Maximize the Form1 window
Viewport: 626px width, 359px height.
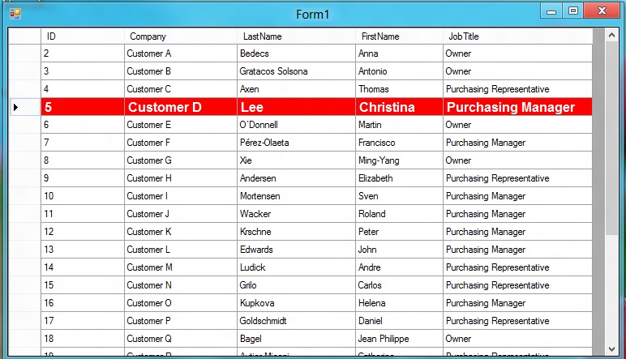click(573, 11)
